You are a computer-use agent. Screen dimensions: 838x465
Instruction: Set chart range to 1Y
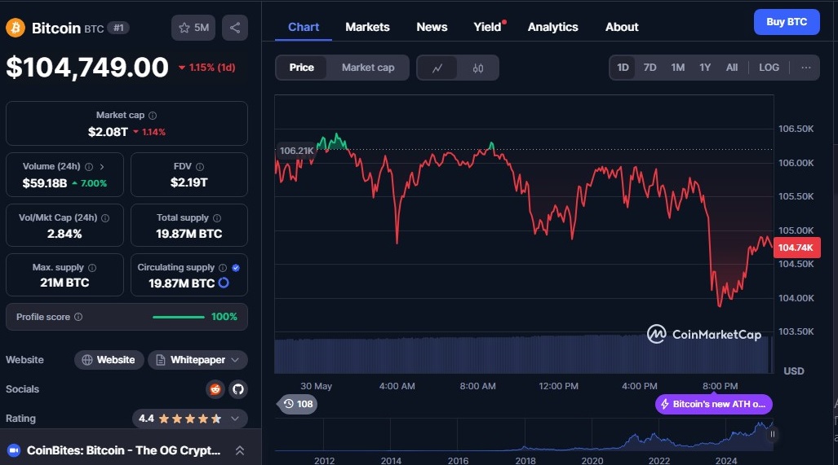tap(705, 68)
